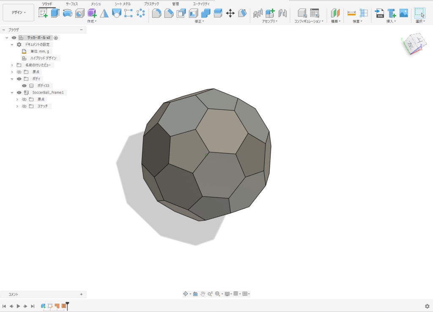Select the Move/Copy tool

tap(230, 14)
